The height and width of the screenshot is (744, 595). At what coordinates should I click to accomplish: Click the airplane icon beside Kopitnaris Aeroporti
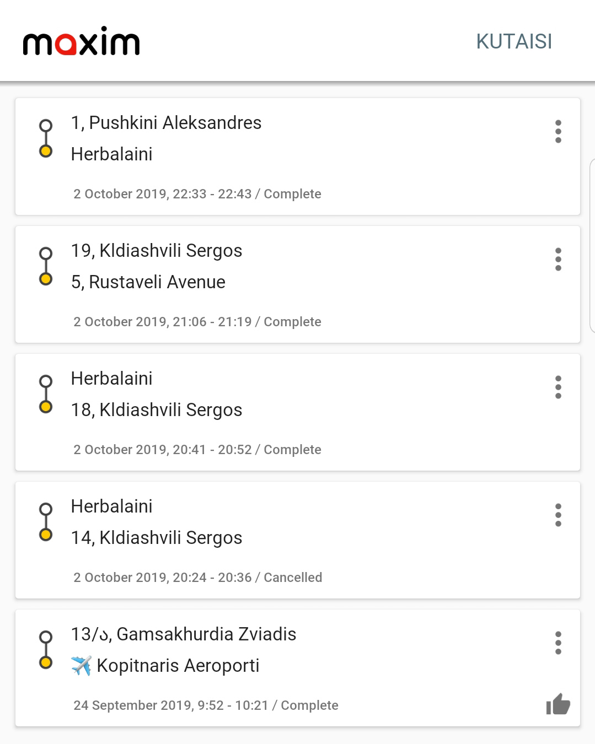[81, 666]
